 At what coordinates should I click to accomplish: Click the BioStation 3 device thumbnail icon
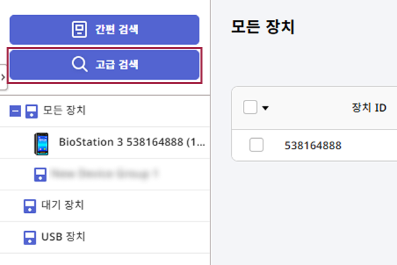point(42,142)
